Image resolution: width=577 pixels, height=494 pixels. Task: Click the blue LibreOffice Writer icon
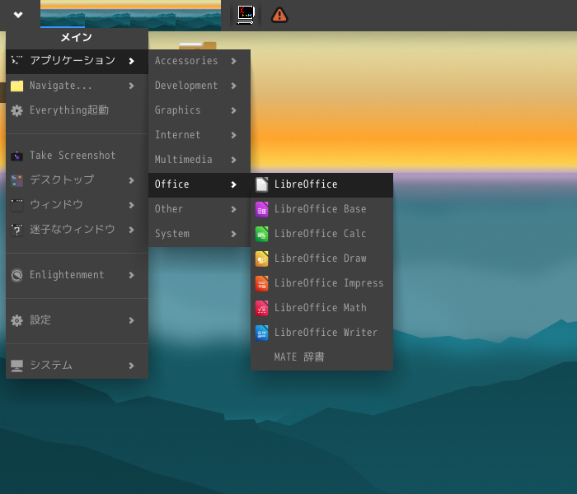pos(261,333)
